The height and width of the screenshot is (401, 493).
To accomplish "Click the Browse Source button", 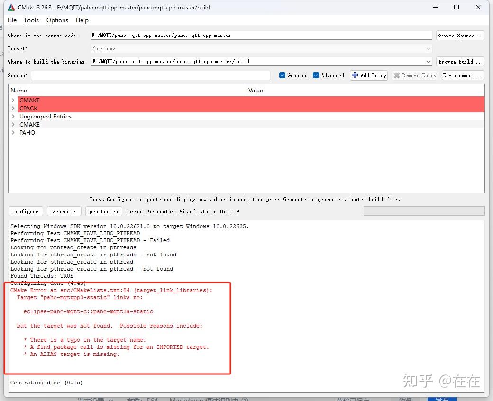I will [x=460, y=36].
